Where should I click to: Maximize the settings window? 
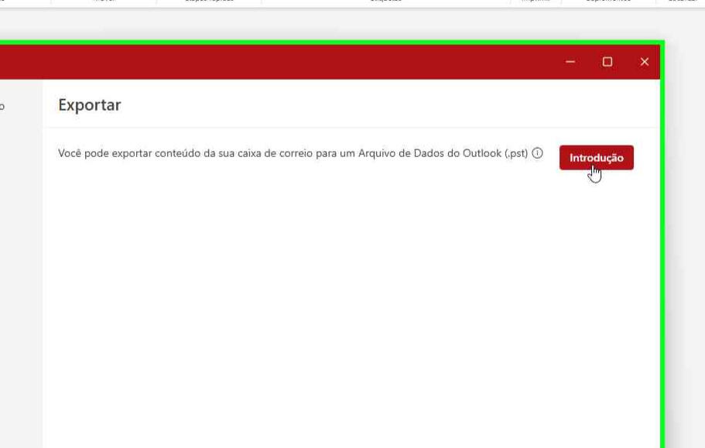click(607, 62)
